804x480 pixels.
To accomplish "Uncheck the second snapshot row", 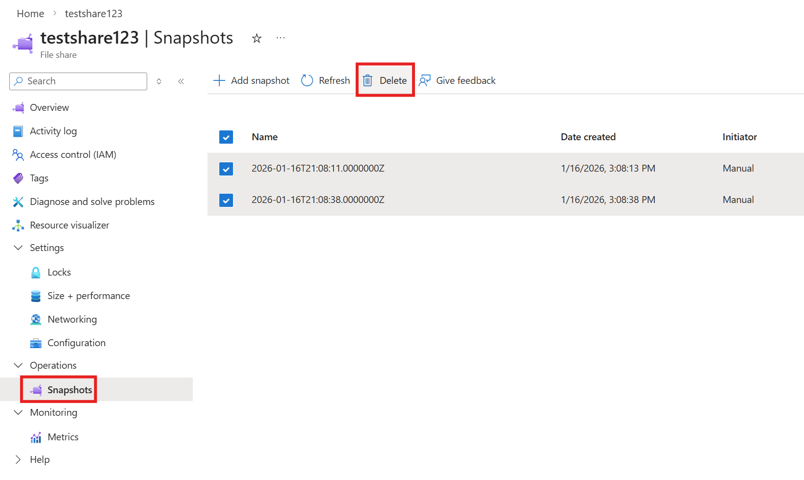I will 226,200.
